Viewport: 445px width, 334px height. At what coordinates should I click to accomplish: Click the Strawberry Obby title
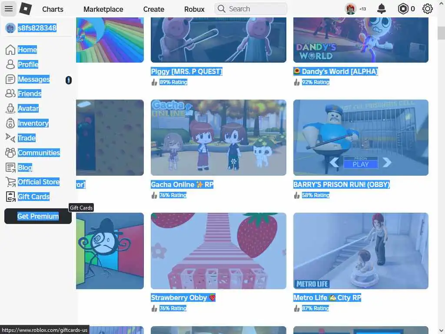(183, 297)
